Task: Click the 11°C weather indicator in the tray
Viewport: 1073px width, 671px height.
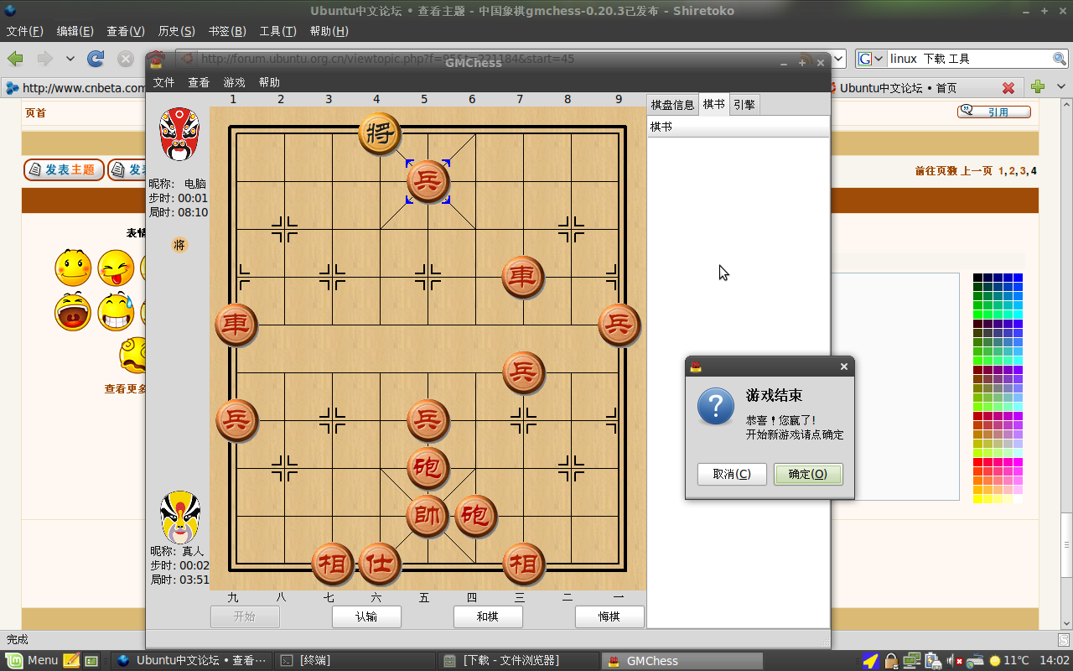Action: [x=1008, y=660]
